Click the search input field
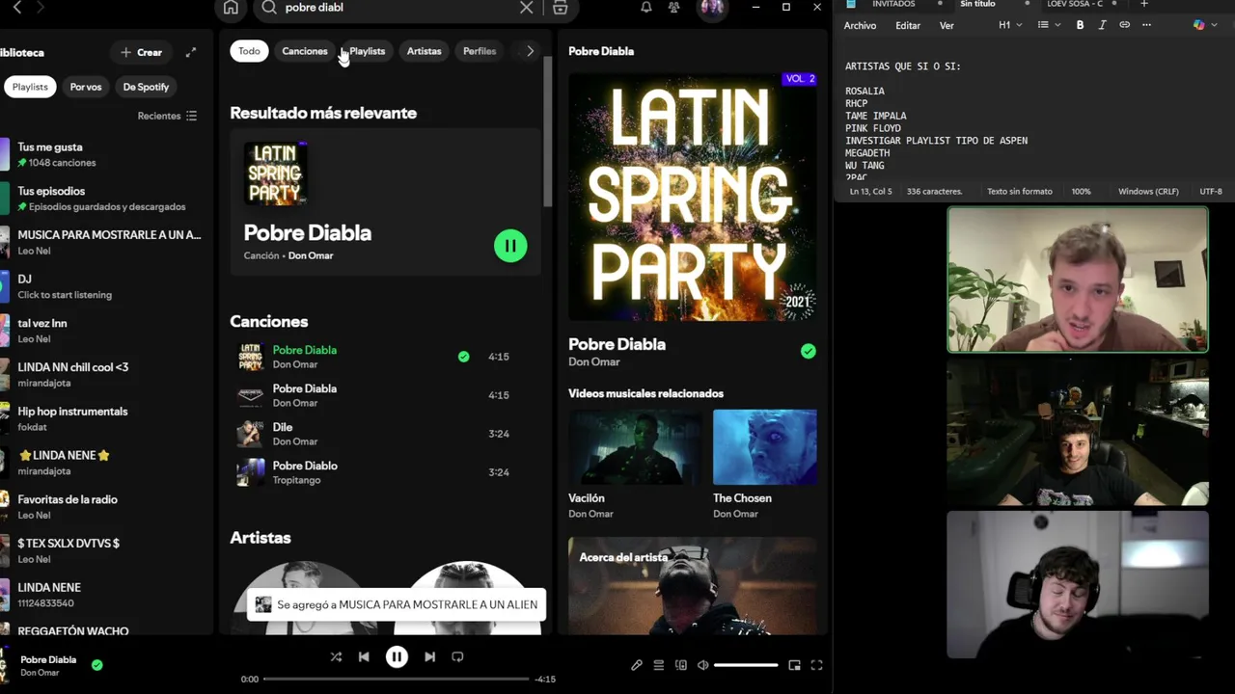The width and height of the screenshot is (1235, 694). [x=399, y=8]
